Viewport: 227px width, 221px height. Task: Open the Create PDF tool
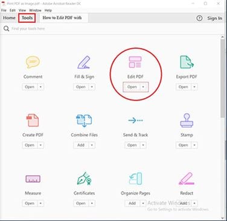pyautogui.click(x=30, y=145)
